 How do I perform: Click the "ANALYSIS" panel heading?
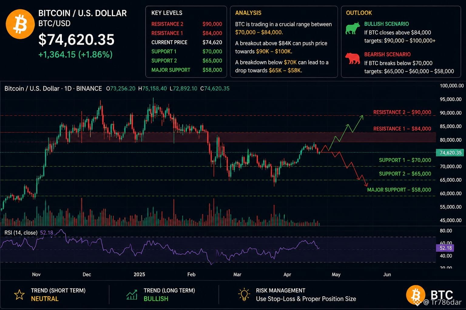248,13
